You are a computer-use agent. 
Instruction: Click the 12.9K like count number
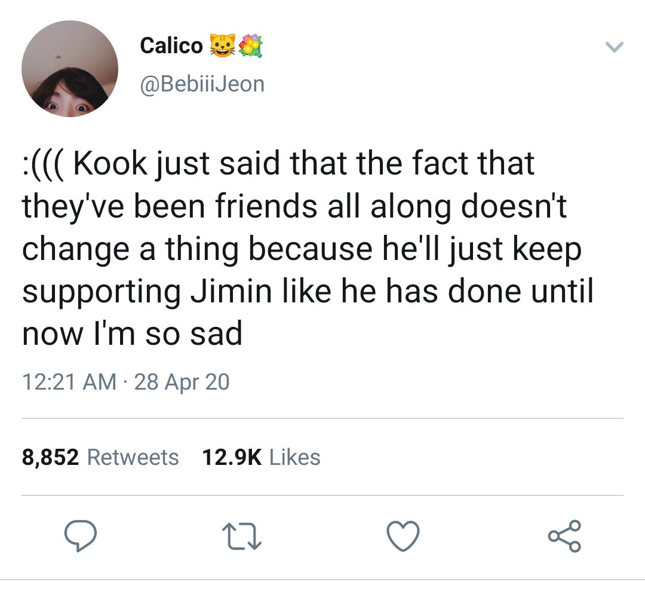[x=232, y=457]
